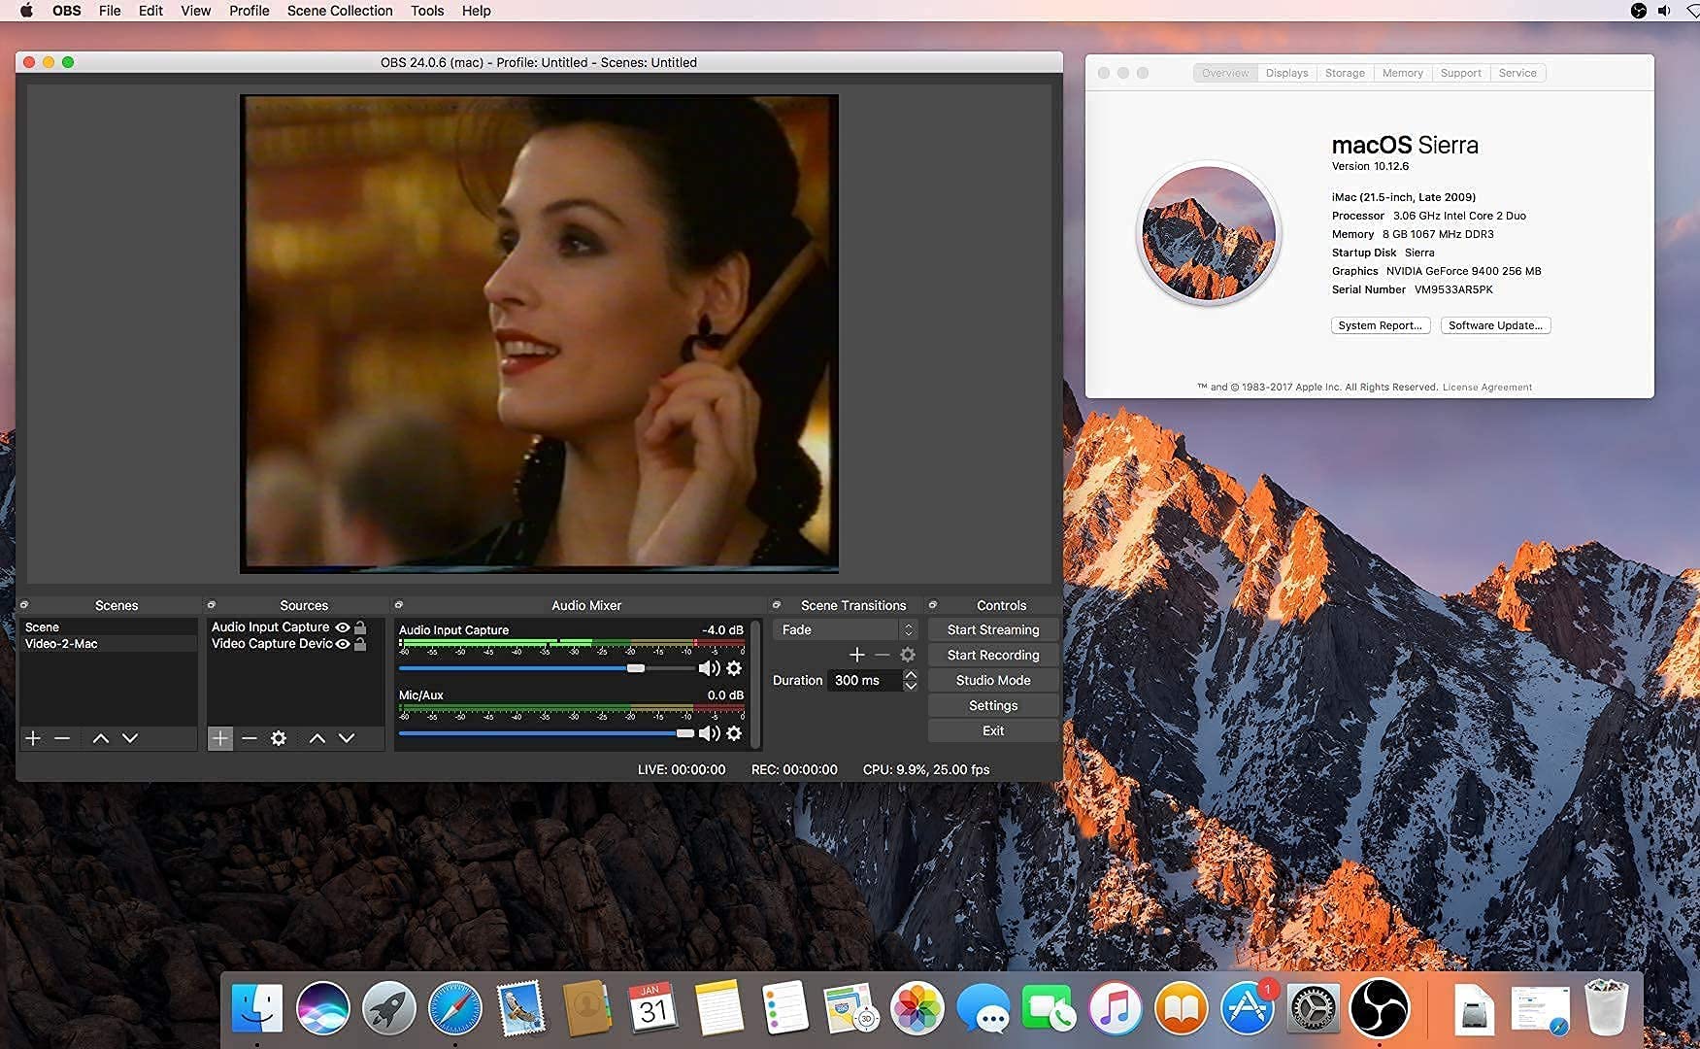Toggle visibility of Video Capture Device source
1700x1049 pixels.
[342, 643]
